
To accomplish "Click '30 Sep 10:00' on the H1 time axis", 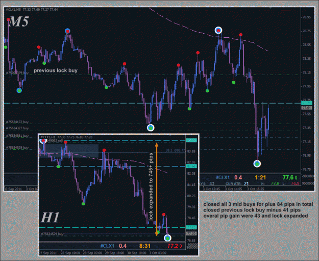I will click(137, 253).
